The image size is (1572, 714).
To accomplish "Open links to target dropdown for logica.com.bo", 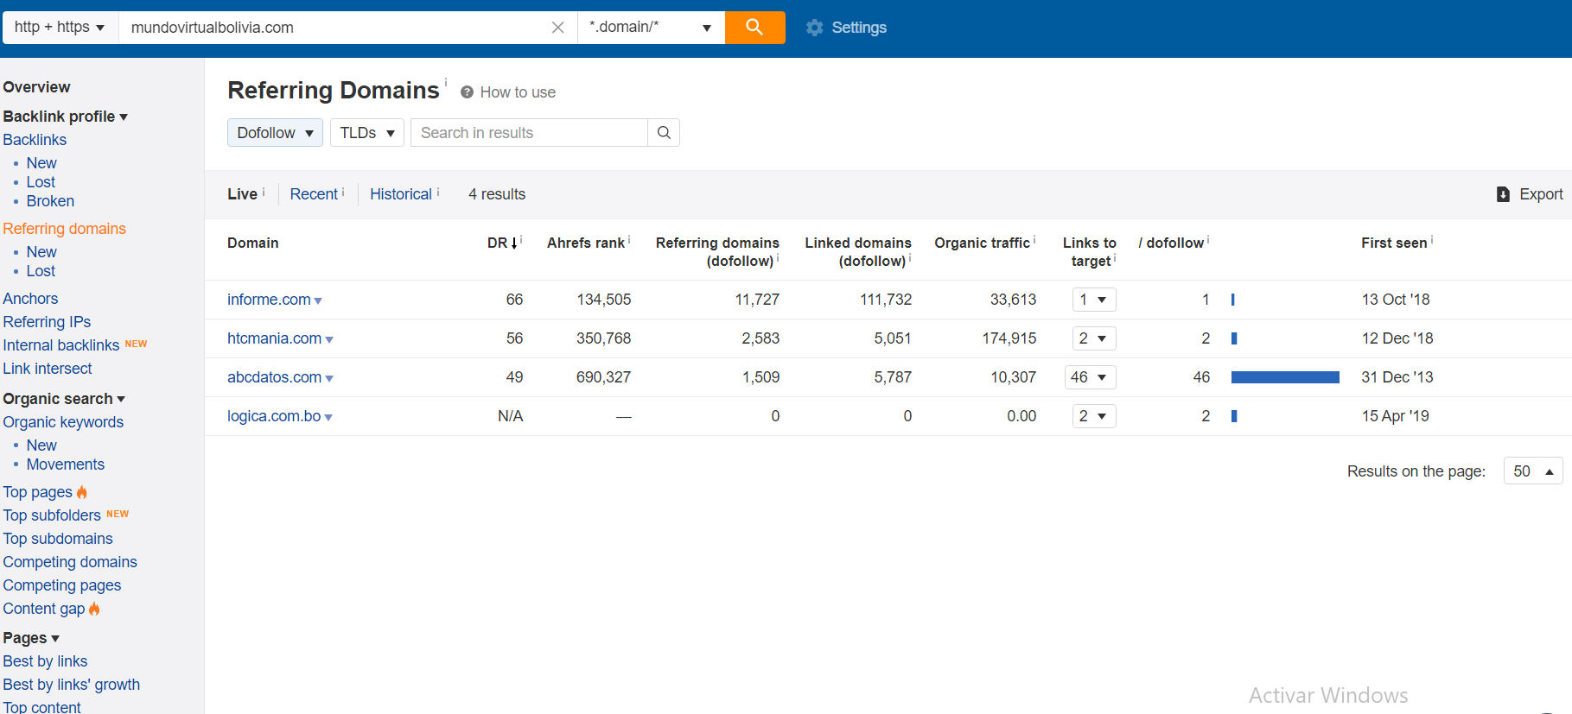I will coord(1094,416).
